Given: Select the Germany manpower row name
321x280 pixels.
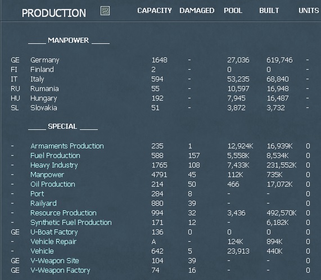Looking at the screenshot, I should (45, 60).
